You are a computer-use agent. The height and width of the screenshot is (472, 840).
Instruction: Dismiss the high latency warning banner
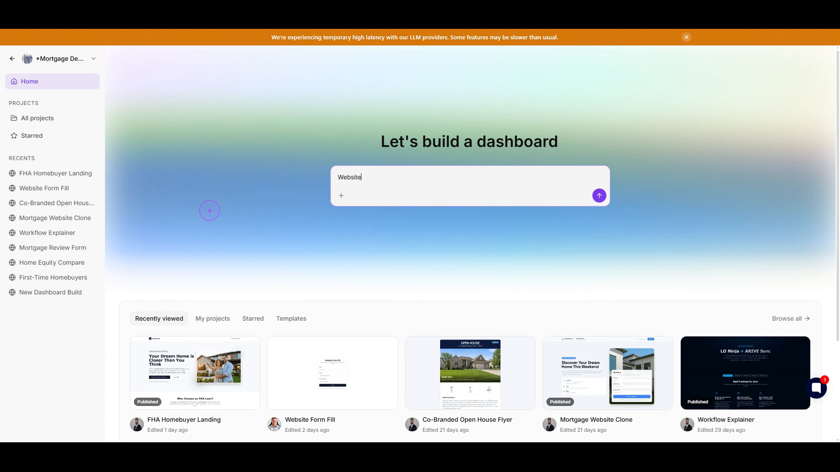click(x=686, y=37)
